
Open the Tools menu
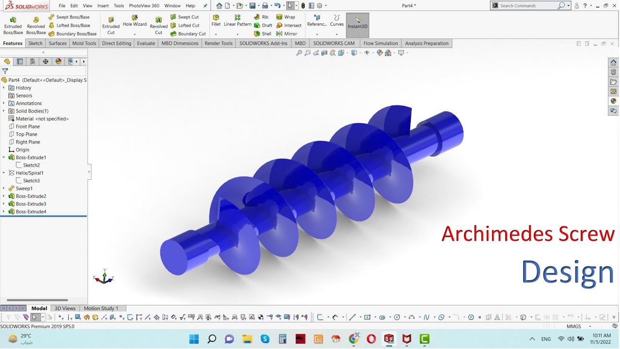click(119, 6)
